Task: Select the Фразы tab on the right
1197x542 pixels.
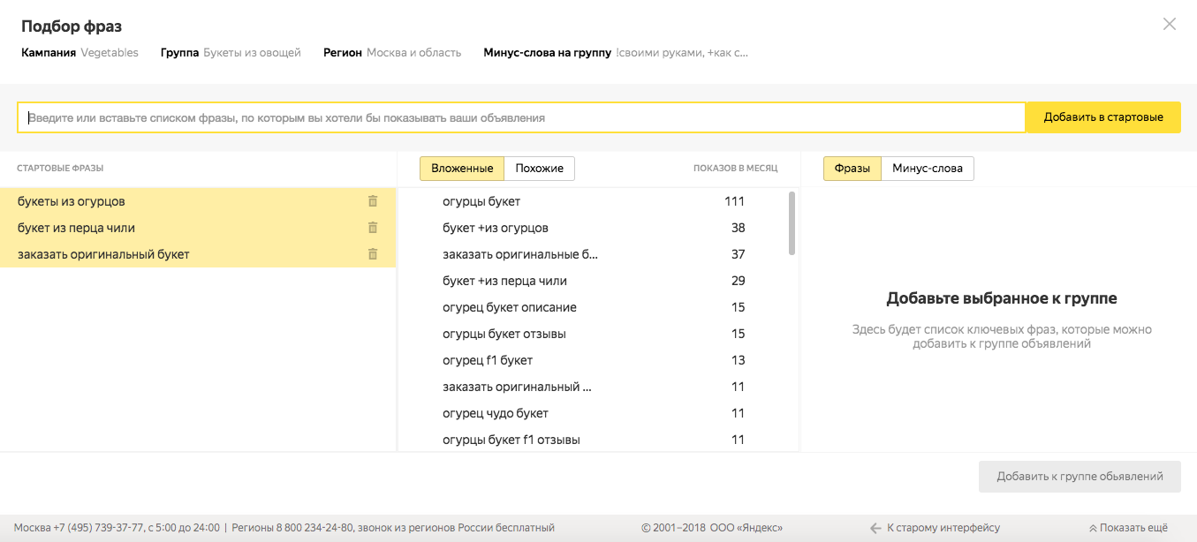Action: pos(852,169)
